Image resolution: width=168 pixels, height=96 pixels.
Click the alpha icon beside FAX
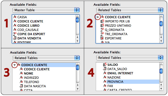tap(105, 86)
